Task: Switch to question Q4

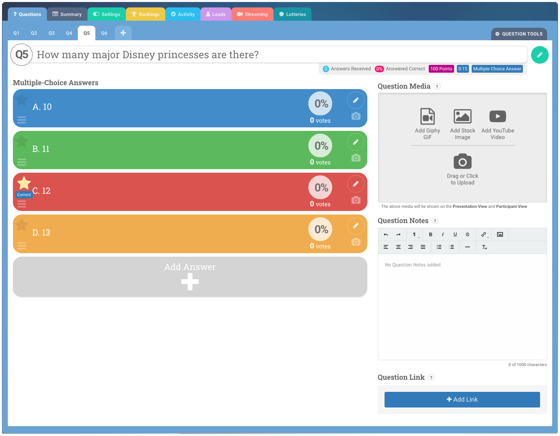Action: (69, 33)
